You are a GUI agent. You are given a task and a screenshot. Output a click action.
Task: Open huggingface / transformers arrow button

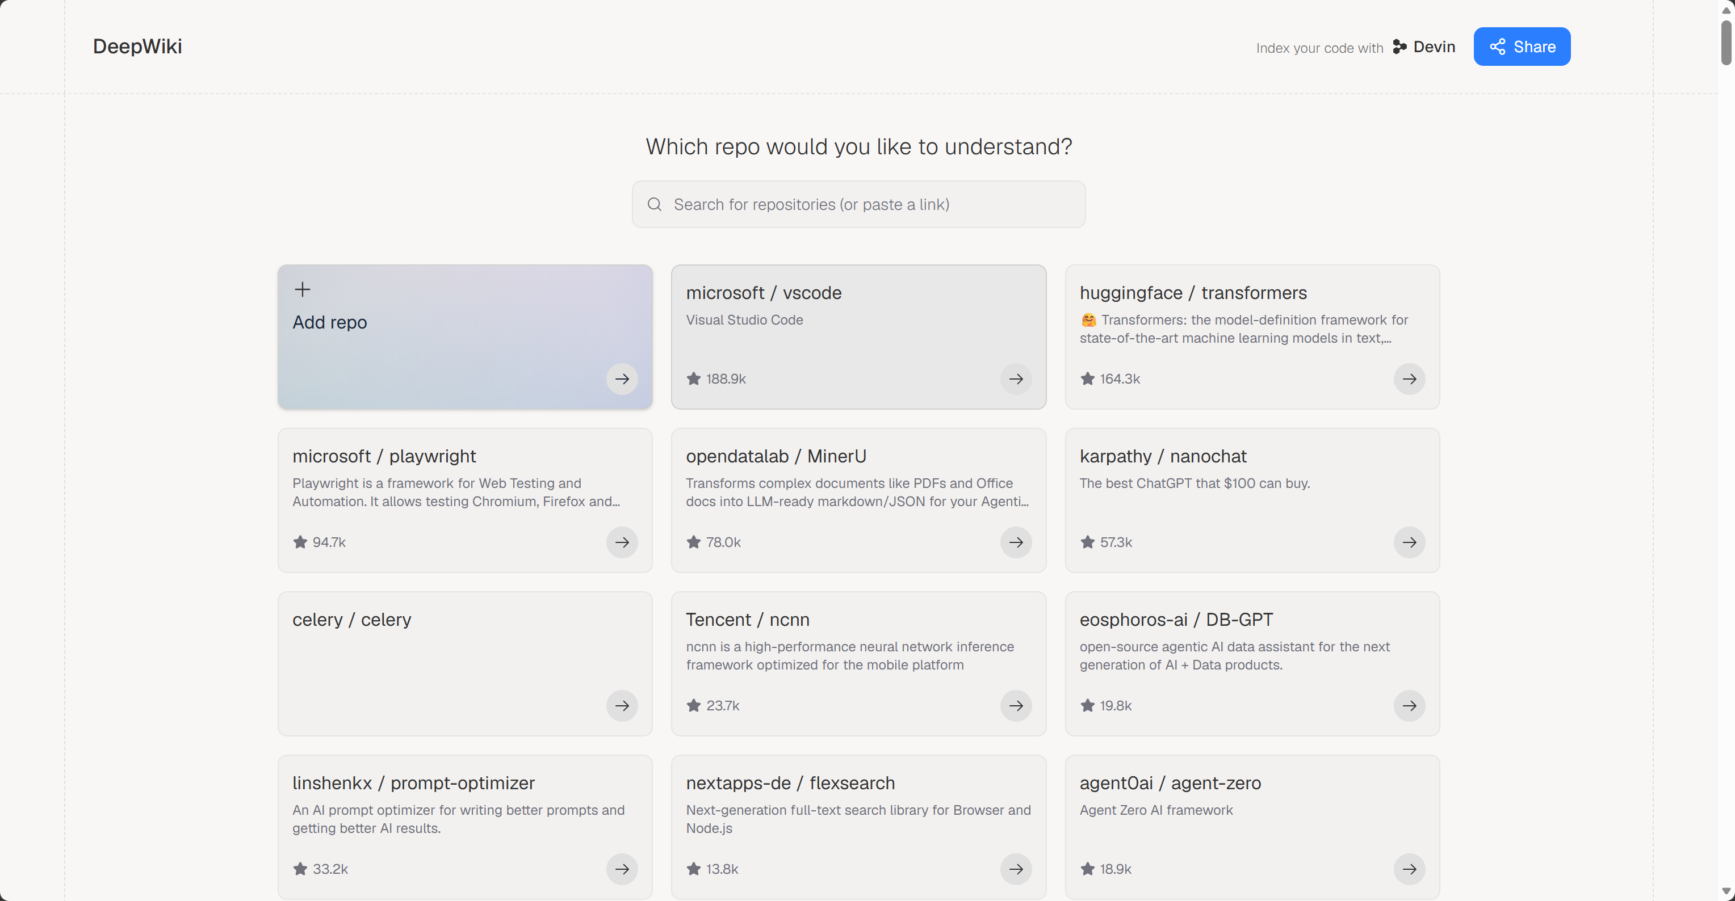coord(1409,379)
